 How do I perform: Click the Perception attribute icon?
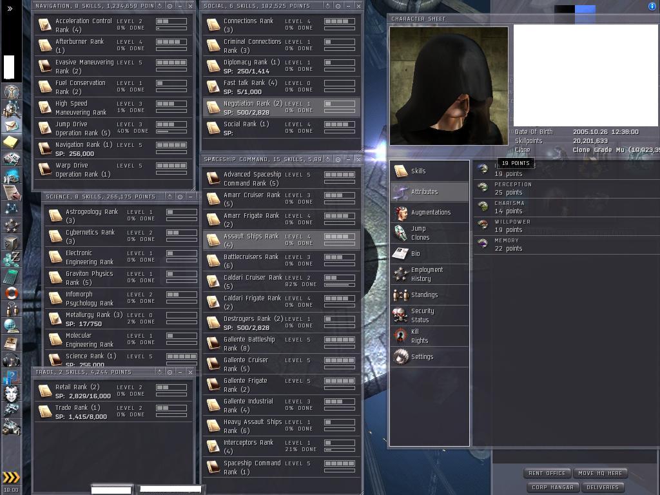[x=483, y=188]
